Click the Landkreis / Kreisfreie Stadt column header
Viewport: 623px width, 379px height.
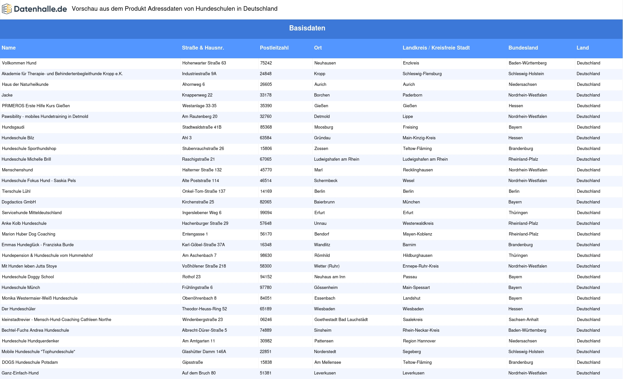[436, 48]
